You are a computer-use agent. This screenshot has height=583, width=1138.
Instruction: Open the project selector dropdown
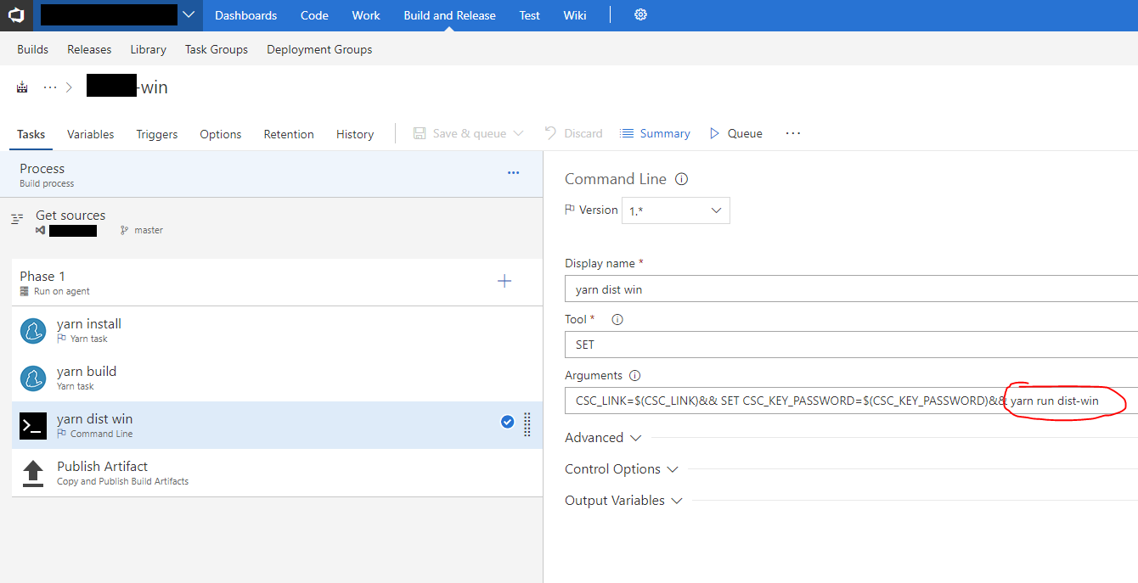coord(189,15)
